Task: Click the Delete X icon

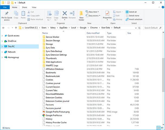Action: pos(65,13)
